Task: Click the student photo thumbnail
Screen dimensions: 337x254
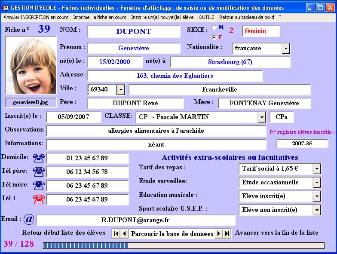Action: [31, 65]
